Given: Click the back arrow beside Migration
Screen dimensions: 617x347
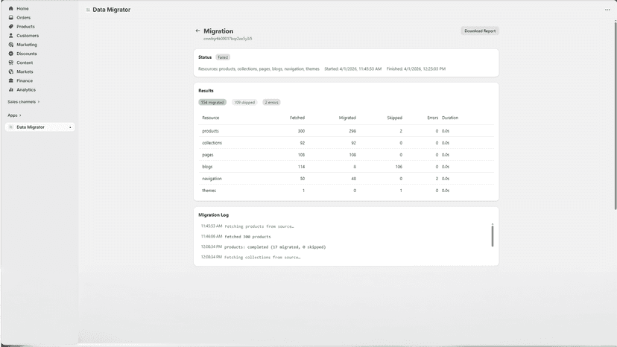Looking at the screenshot, I should (197, 31).
